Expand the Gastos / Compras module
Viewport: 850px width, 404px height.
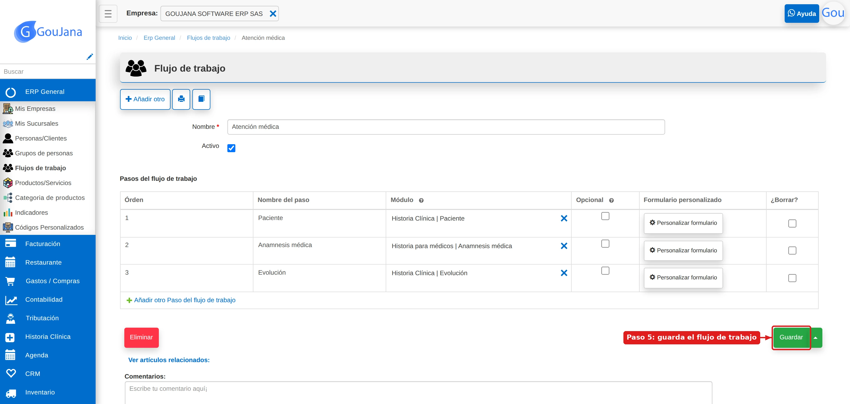click(48, 281)
